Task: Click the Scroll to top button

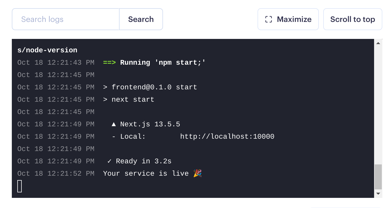Action: coord(353,19)
